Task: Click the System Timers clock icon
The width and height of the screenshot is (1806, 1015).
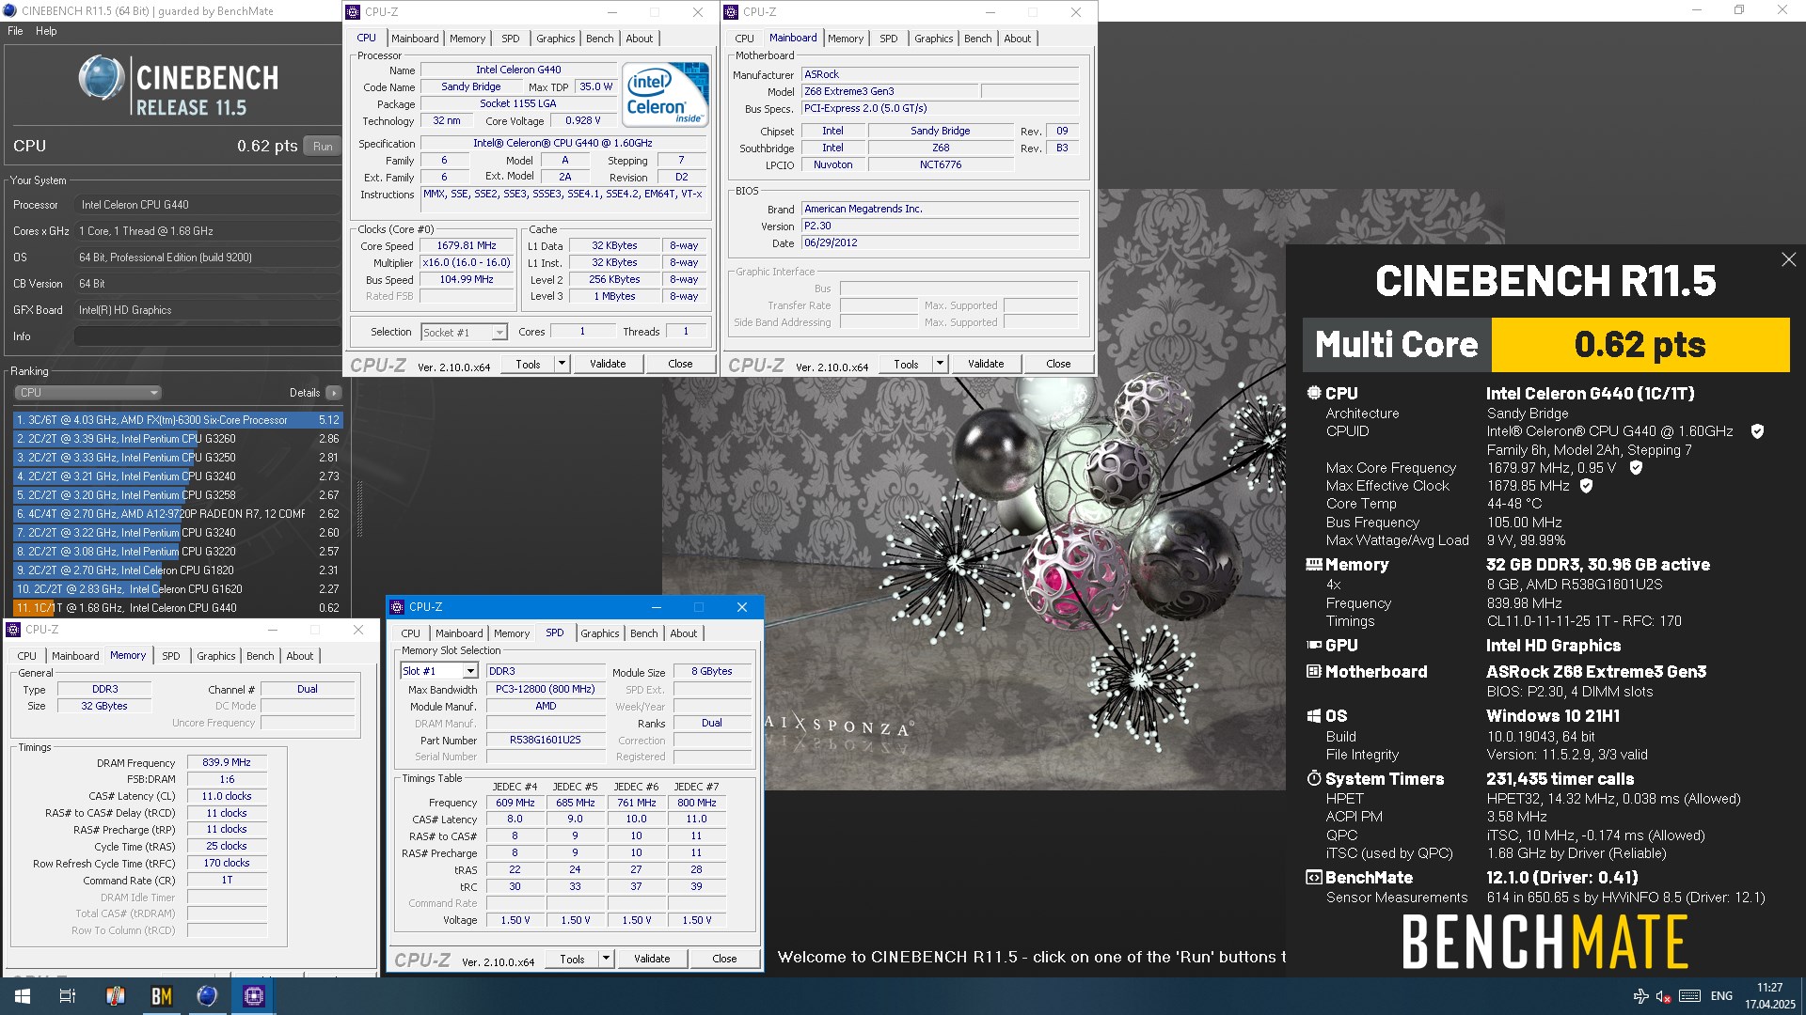Action: (1314, 779)
